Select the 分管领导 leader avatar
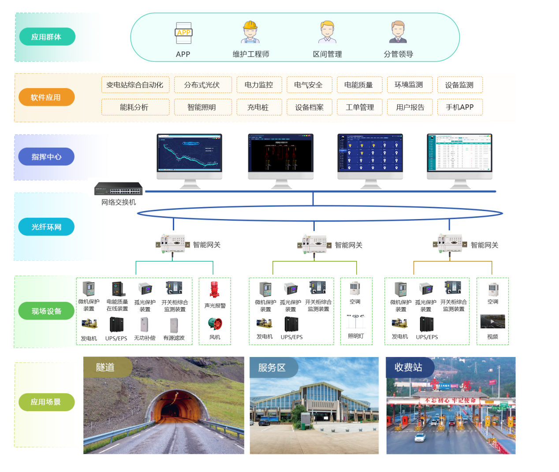Viewport: 559px width, 472px height. tap(398, 32)
